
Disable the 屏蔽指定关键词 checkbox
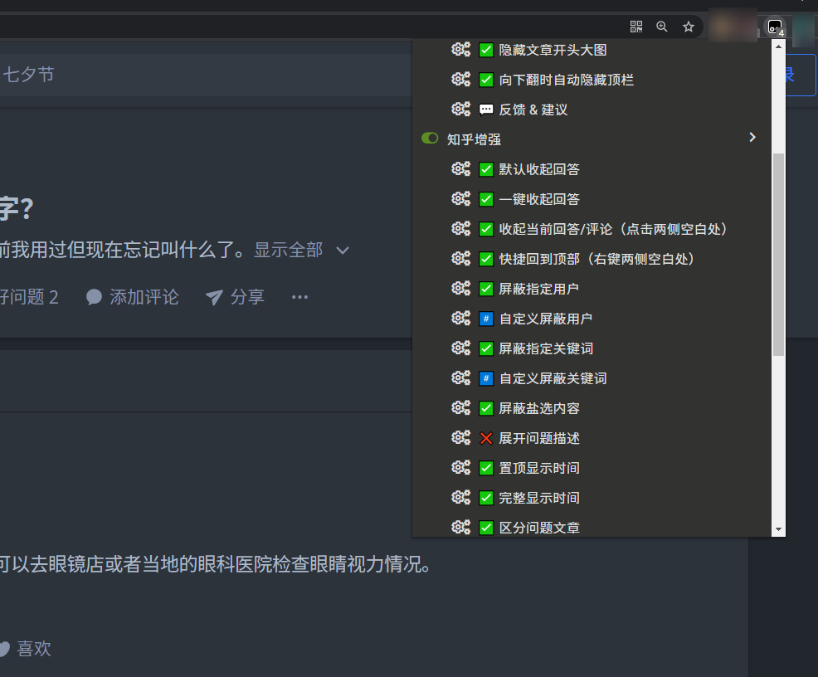486,348
